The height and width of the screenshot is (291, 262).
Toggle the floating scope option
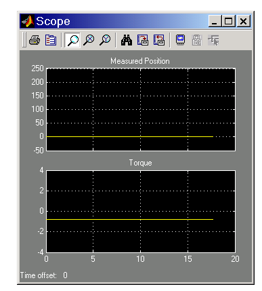point(180,40)
